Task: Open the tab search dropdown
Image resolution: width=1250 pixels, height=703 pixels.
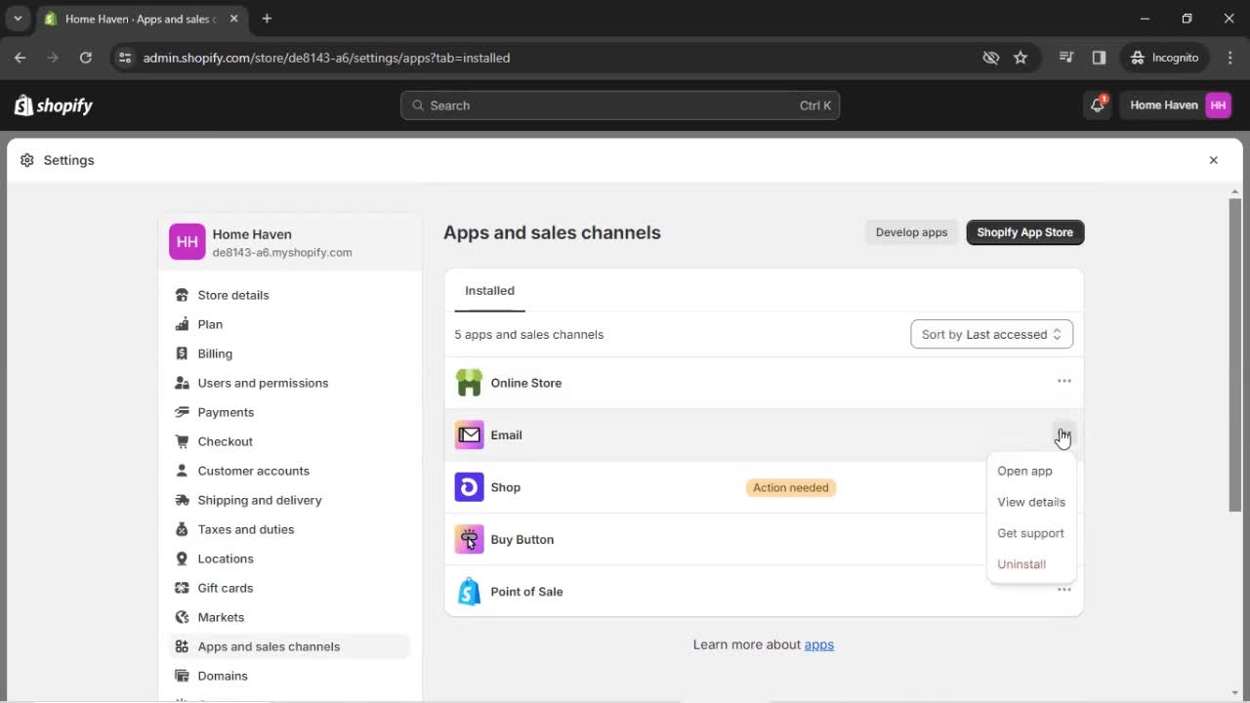Action: (x=18, y=19)
